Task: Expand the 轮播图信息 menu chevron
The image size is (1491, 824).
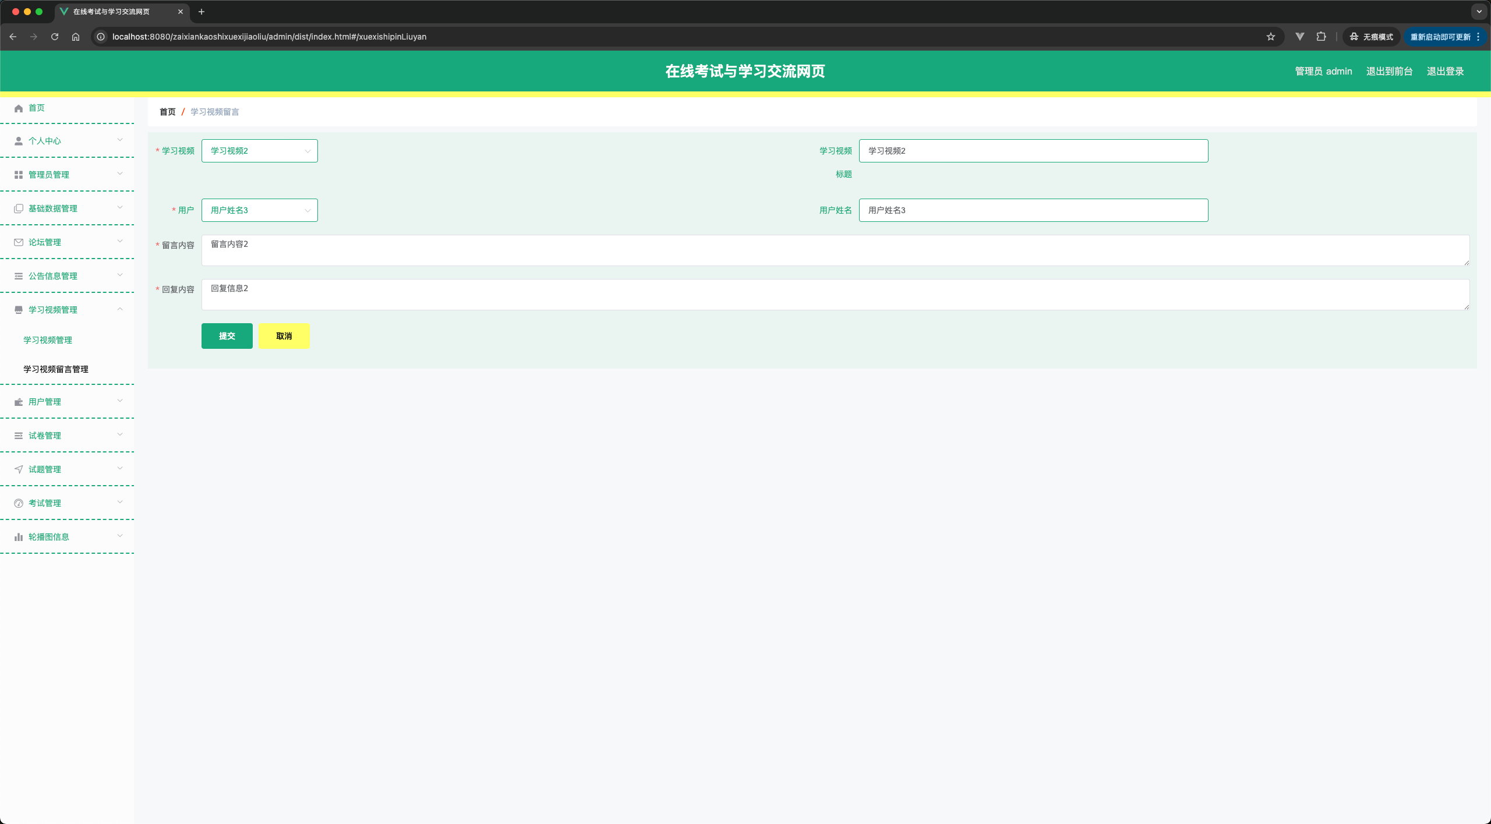Action: tap(120, 536)
